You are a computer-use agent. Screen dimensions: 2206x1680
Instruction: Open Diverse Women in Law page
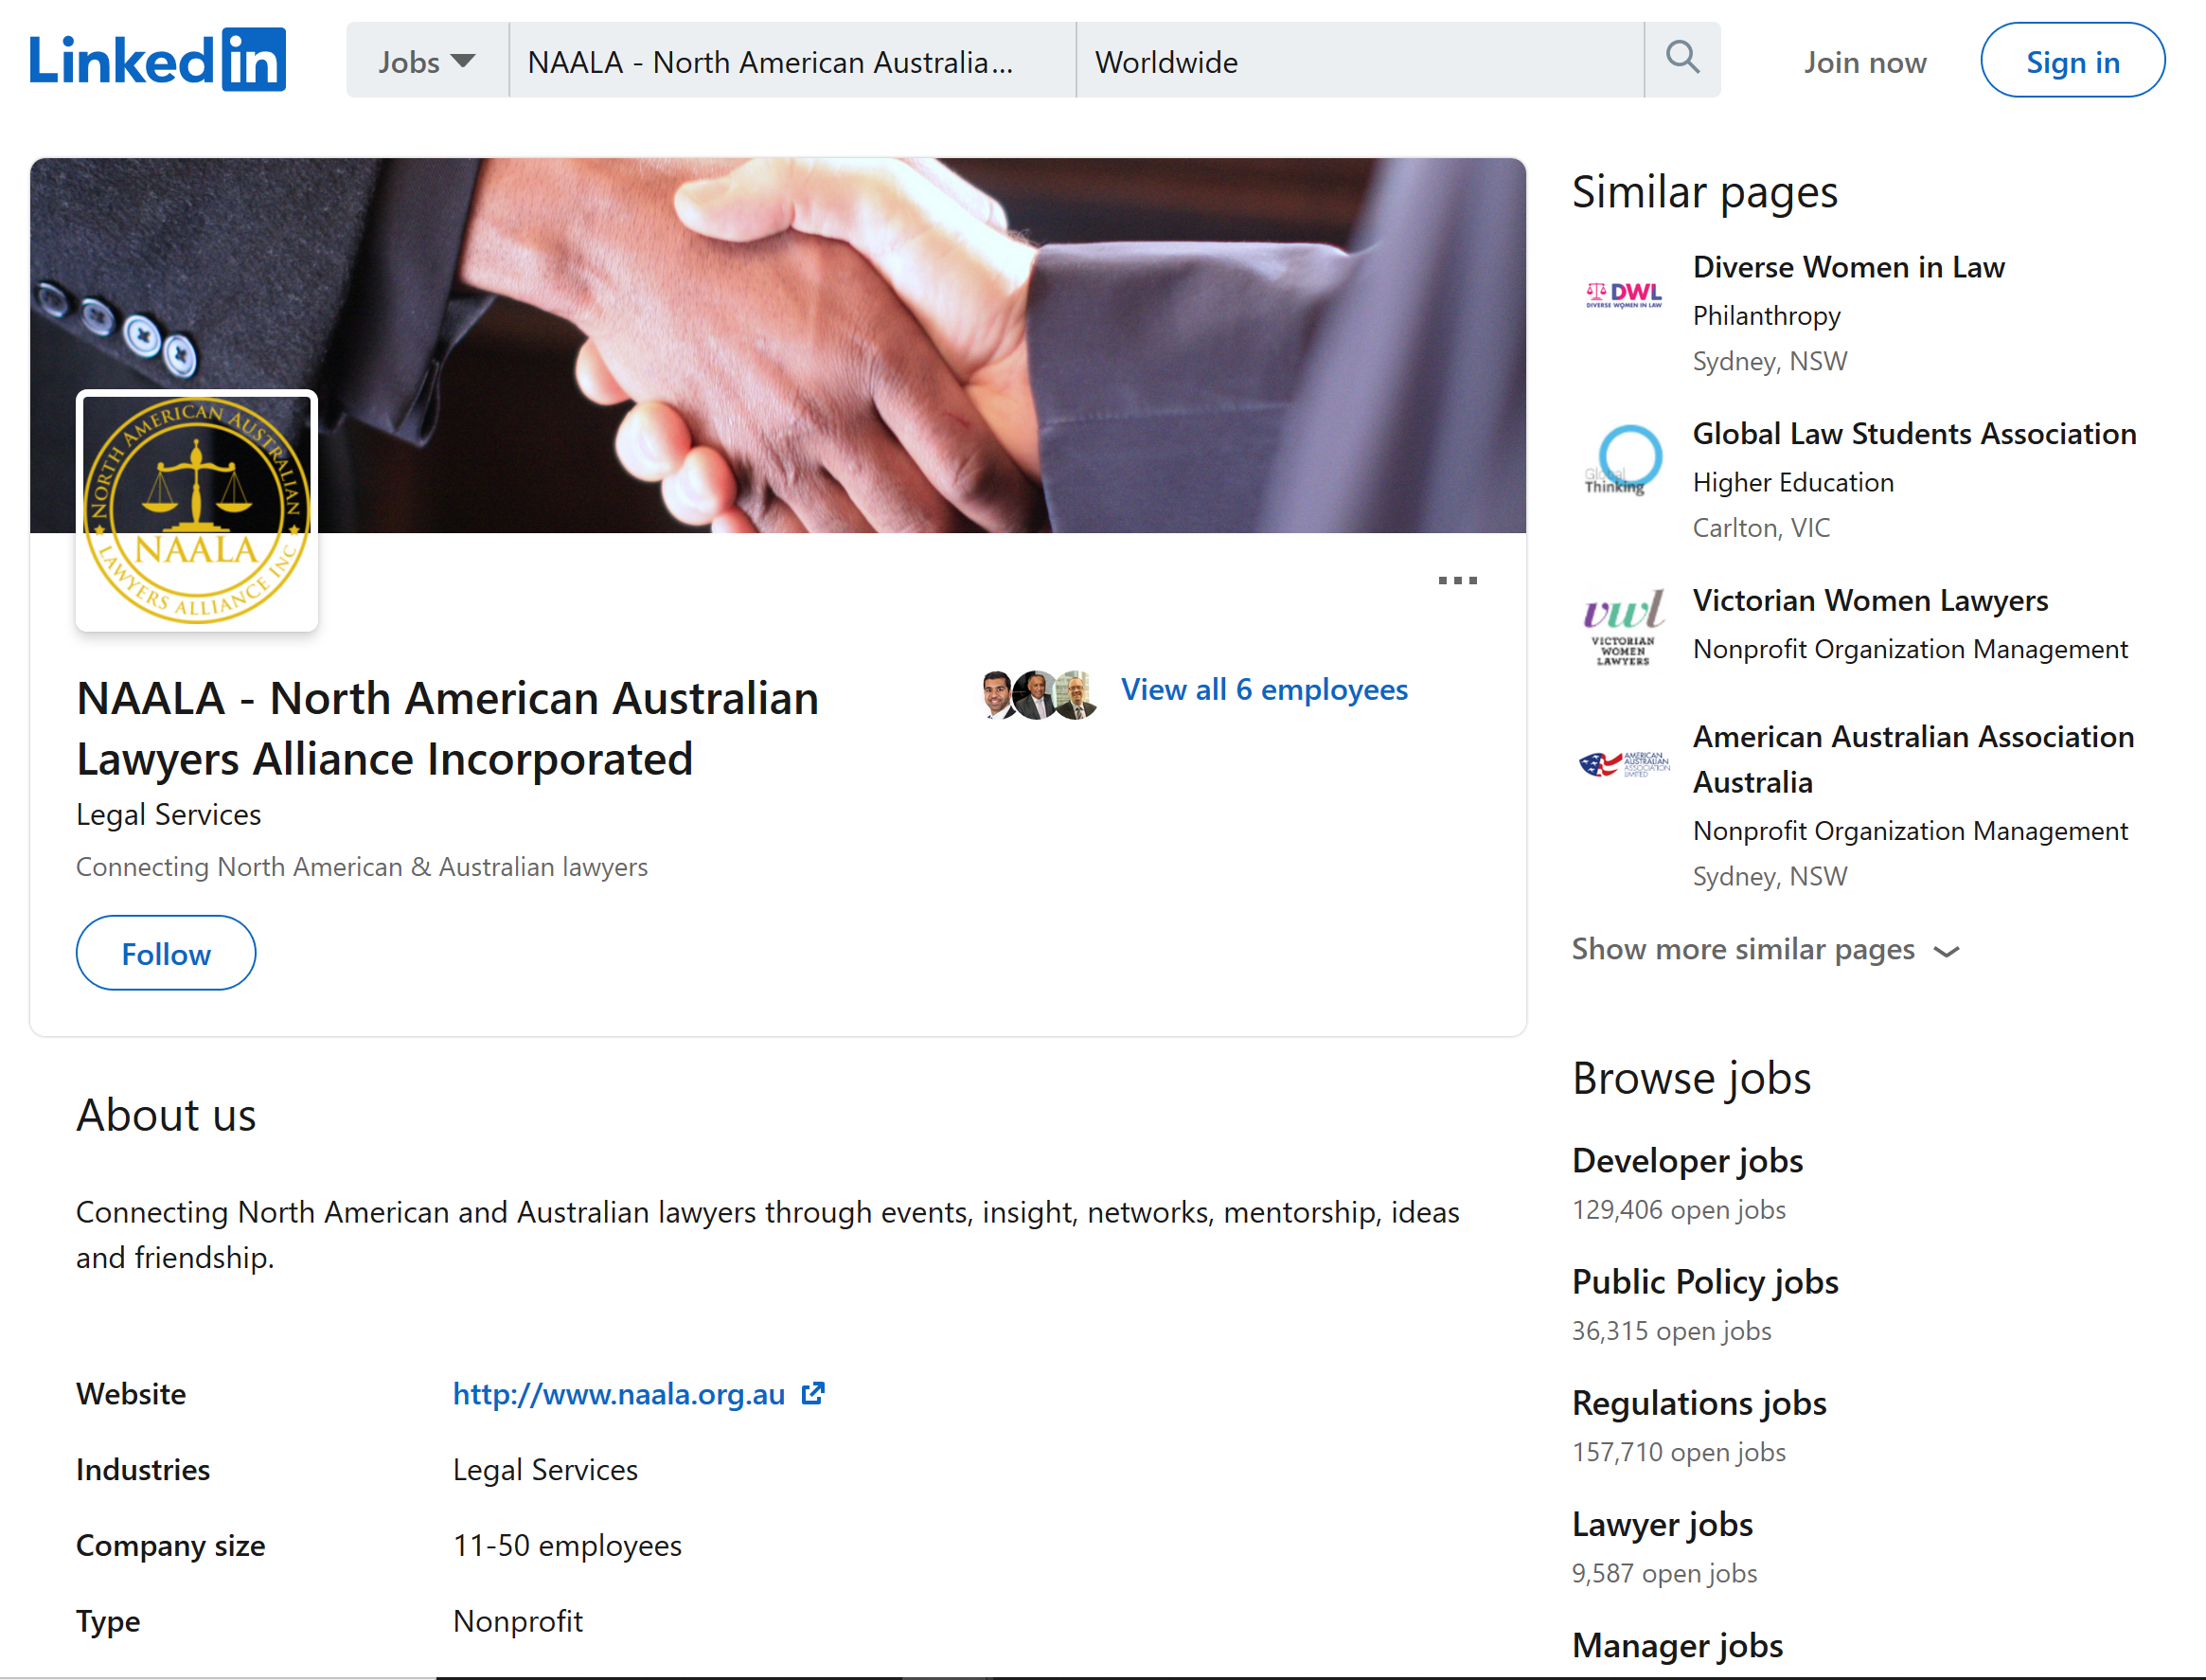click(1848, 267)
